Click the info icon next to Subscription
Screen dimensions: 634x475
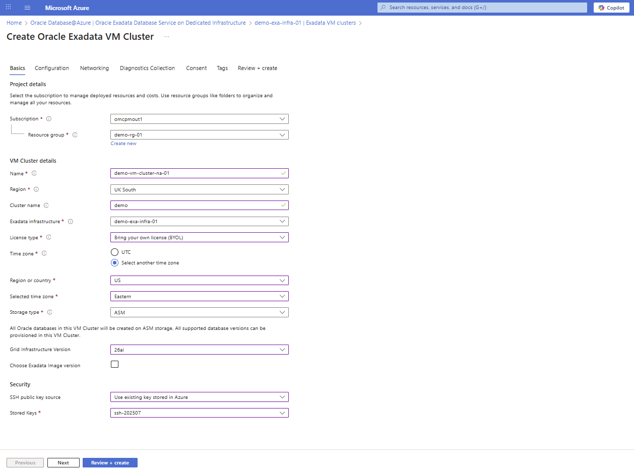click(48, 118)
